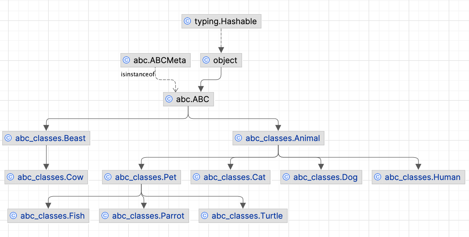
Task: Click the class icon beside abc.ABC
Action: pyautogui.click(x=169, y=100)
